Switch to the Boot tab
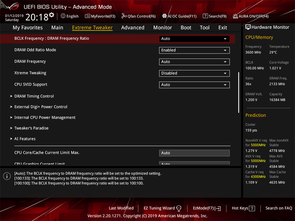The width and height of the screenshot is (295, 221). click(x=186, y=28)
